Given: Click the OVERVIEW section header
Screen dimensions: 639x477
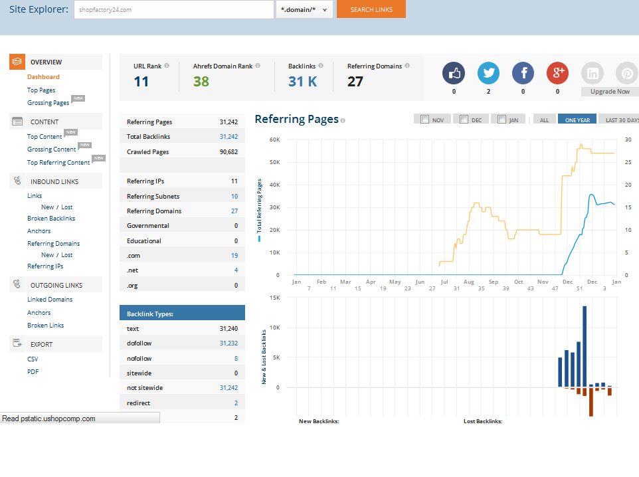Looking at the screenshot, I should pos(56,62).
